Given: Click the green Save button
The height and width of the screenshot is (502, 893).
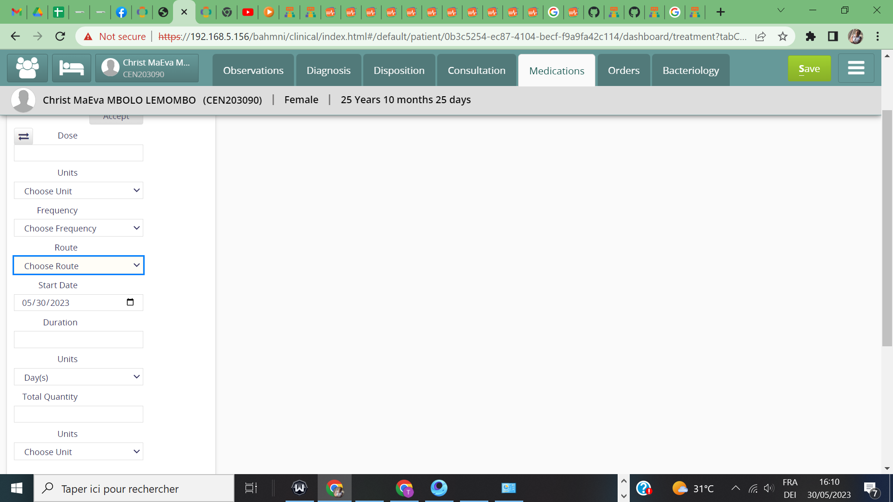Looking at the screenshot, I should tap(809, 69).
